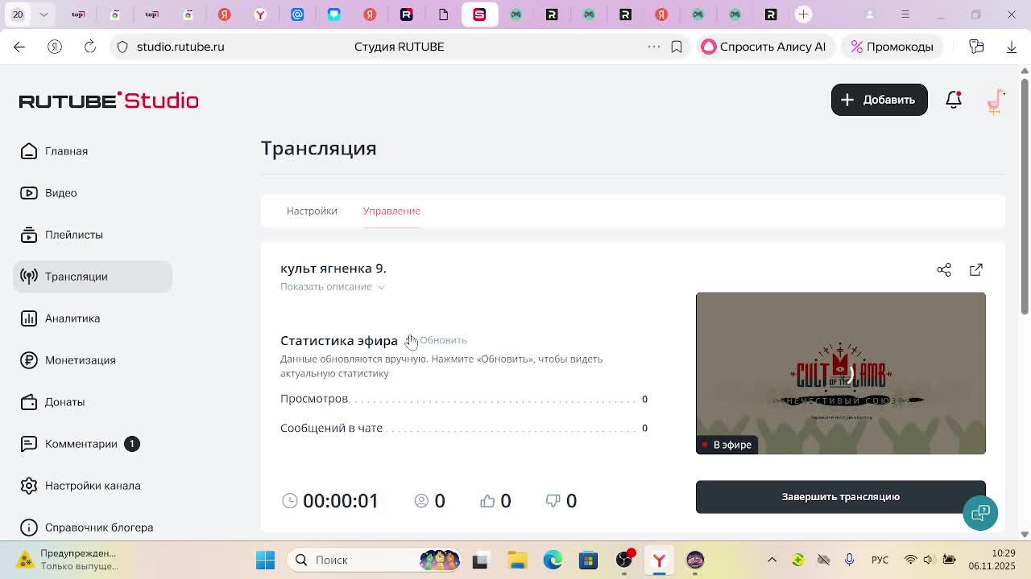Open Windows Start menu
The height and width of the screenshot is (579, 1031).
click(x=265, y=560)
